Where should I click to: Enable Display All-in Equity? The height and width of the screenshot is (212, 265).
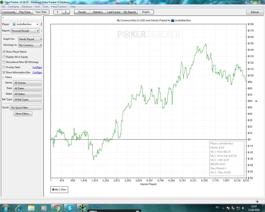(4, 57)
